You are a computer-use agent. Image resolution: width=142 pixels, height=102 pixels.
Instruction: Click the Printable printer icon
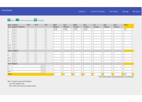point(35,20)
